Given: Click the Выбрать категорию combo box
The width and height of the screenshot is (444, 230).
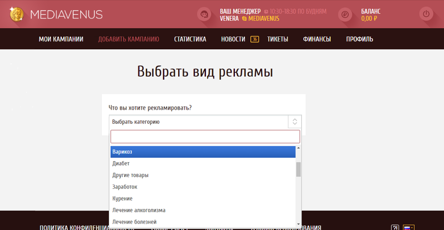Looking at the screenshot, I should click(205, 122).
